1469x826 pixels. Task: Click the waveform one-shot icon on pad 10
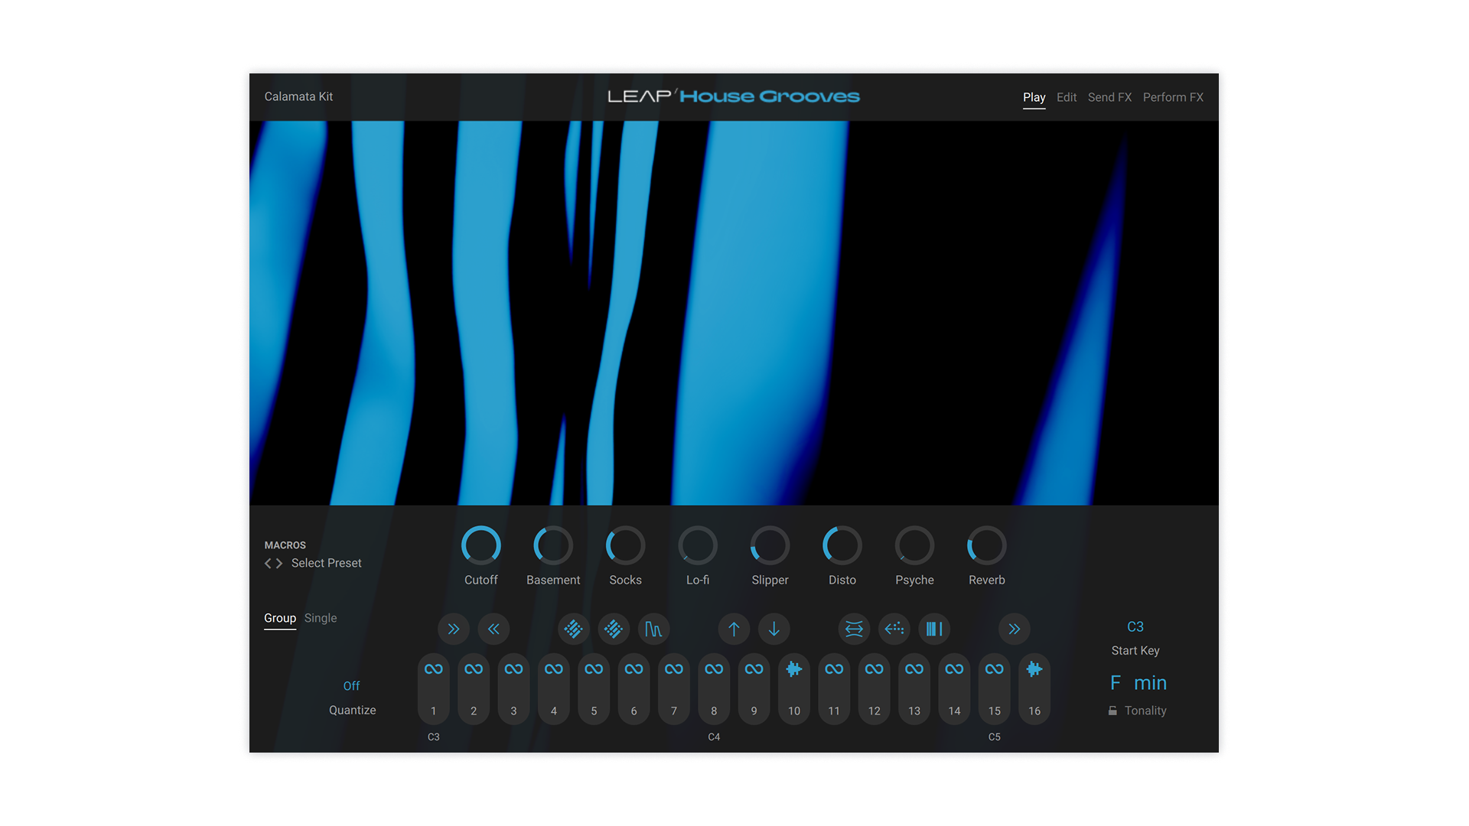click(x=794, y=669)
